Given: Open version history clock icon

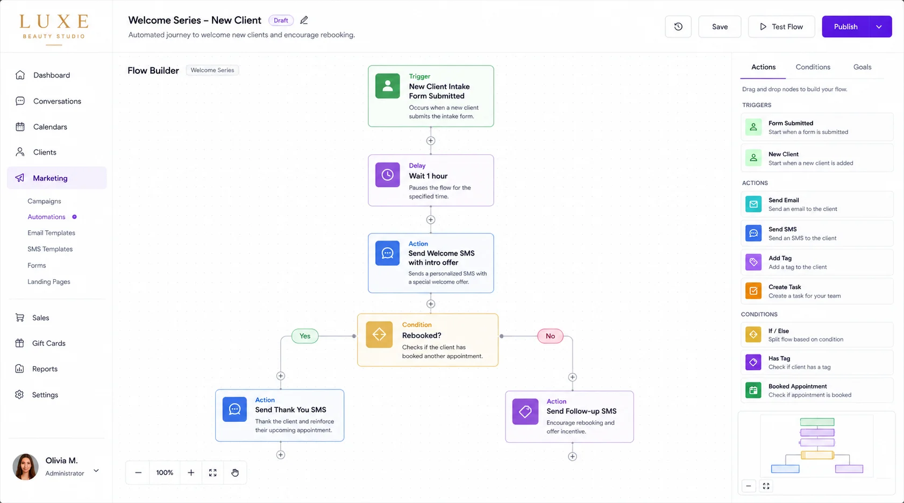Looking at the screenshot, I should click(678, 26).
